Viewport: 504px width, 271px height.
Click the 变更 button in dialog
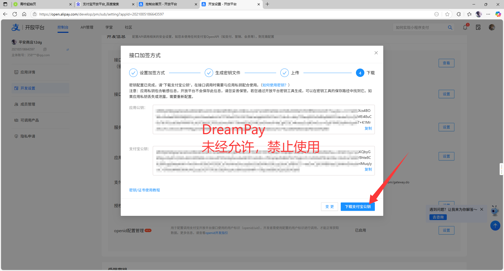pos(329,207)
